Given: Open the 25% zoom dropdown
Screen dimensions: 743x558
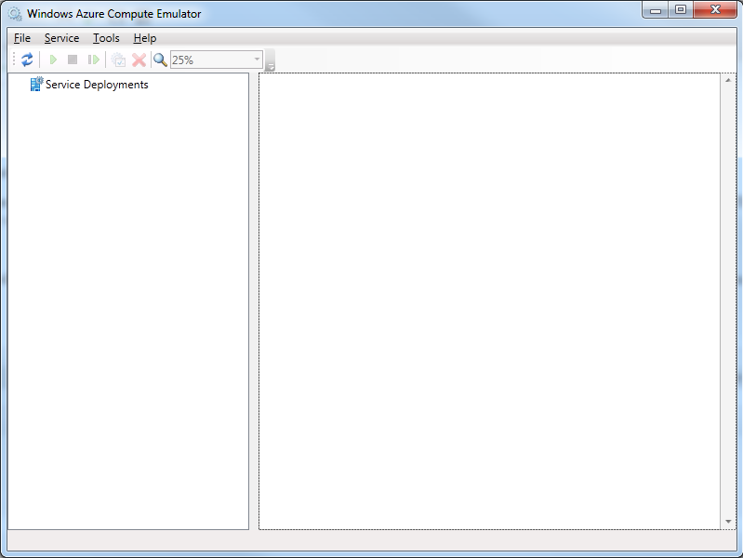Looking at the screenshot, I should pos(257,60).
